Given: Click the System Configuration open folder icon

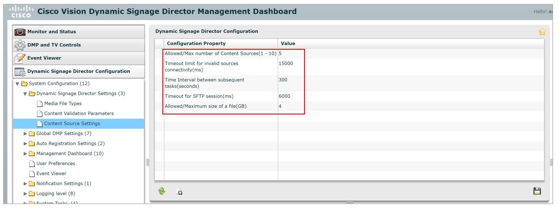Looking at the screenshot, I should click(24, 84).
